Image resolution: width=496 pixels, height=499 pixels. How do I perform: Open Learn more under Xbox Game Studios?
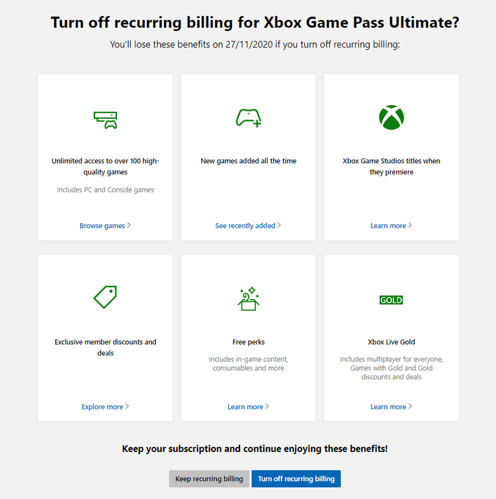pos(392,225)
